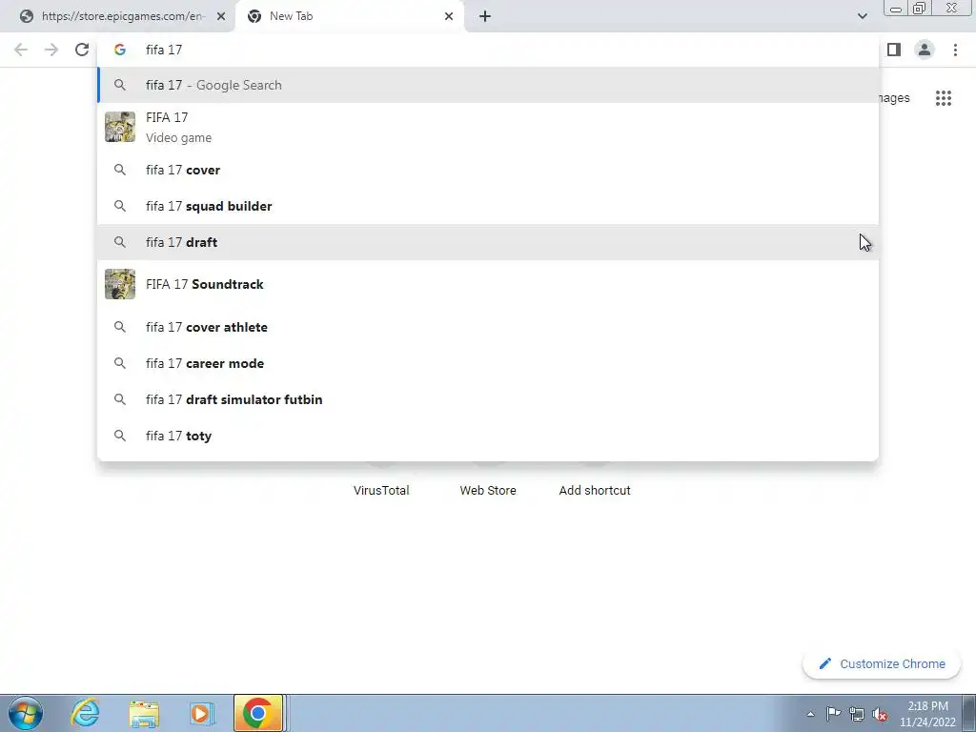This screenshot has height=732, width=976.
Task: Click the address bar containing fifa 17
Action: click(488, 50)
